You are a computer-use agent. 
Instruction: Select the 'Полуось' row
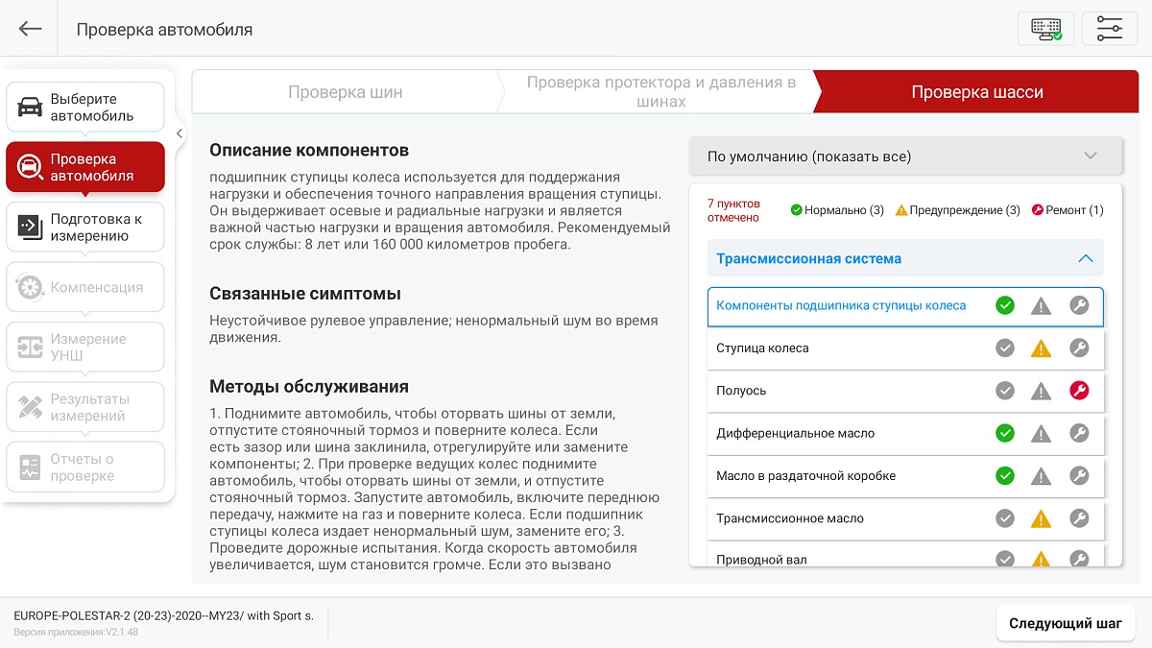tap(905, 391)
